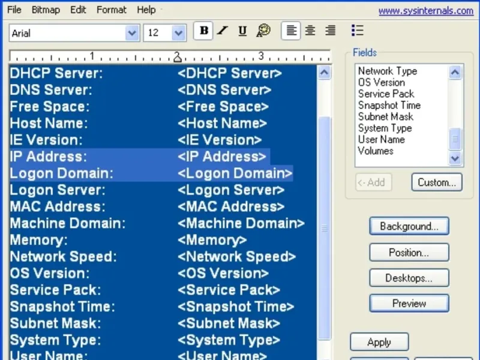
Task: Click the <Logon Server> placeholder in editor
Action: (x=231, y=190)
